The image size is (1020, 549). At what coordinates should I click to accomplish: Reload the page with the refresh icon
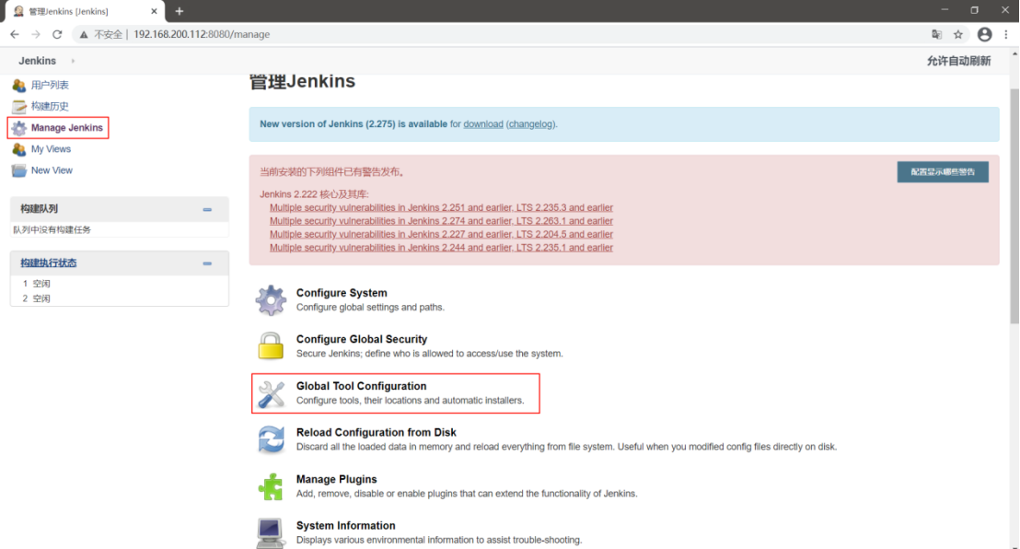(57, 34)
